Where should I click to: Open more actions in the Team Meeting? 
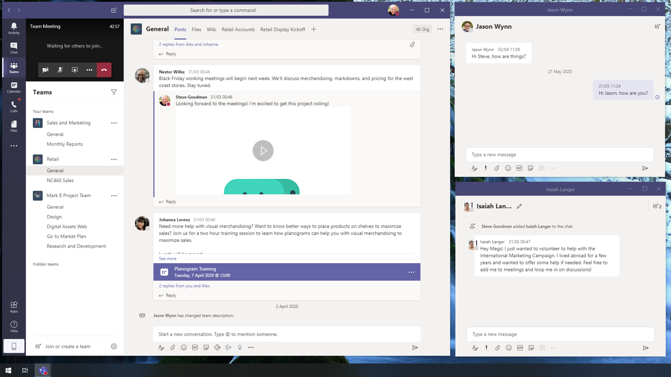click(x=89, y=70)
